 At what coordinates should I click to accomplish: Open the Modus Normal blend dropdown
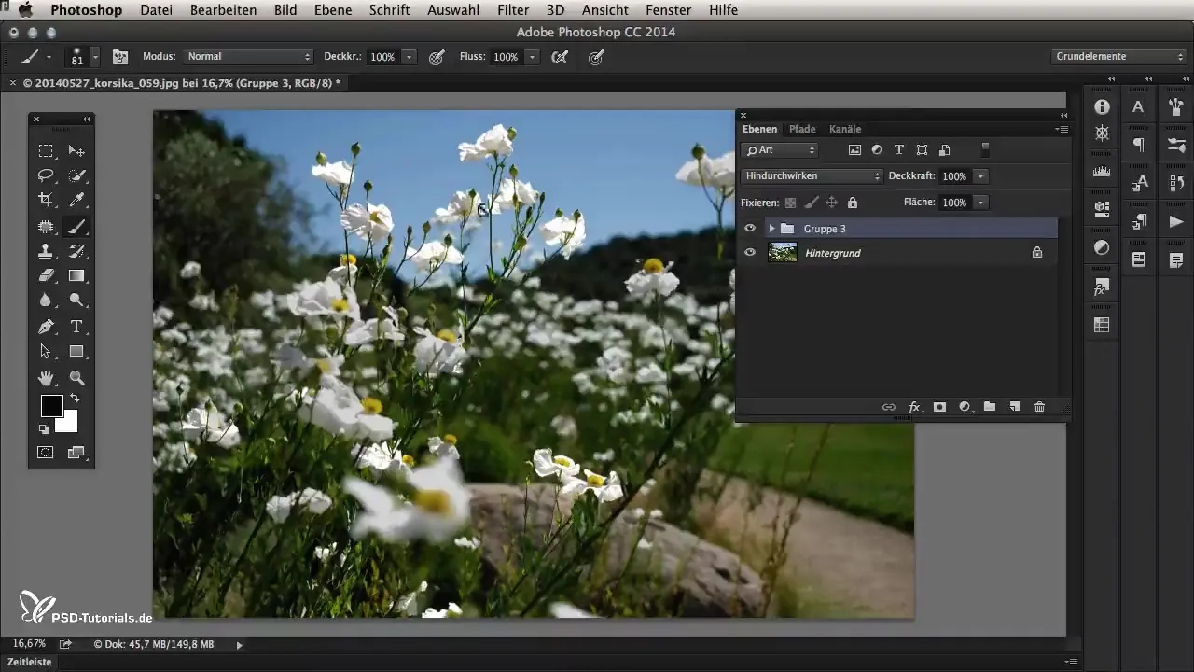[248, 57]
